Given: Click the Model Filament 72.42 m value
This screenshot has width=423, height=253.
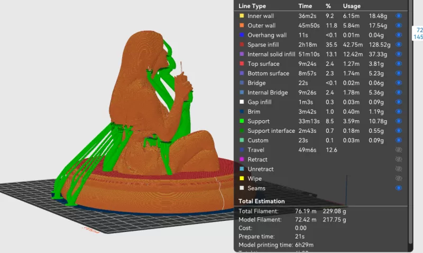Looking at the screenshot, I should [x=306, y=220].
